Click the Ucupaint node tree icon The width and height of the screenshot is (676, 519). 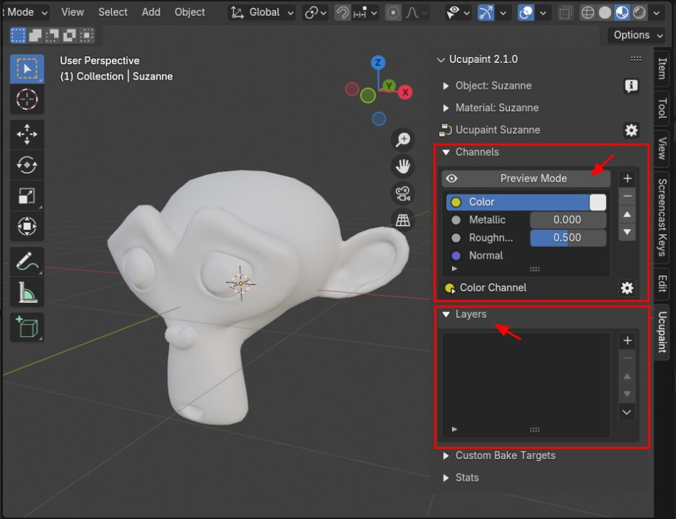tap(445, 130)
